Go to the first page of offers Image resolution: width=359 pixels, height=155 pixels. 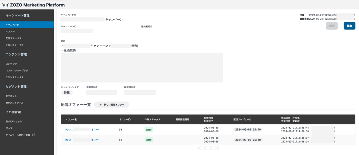pos(199,148)
